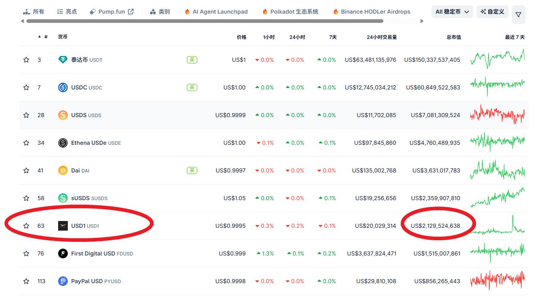Click the Dai coin logo

point(63,170)
